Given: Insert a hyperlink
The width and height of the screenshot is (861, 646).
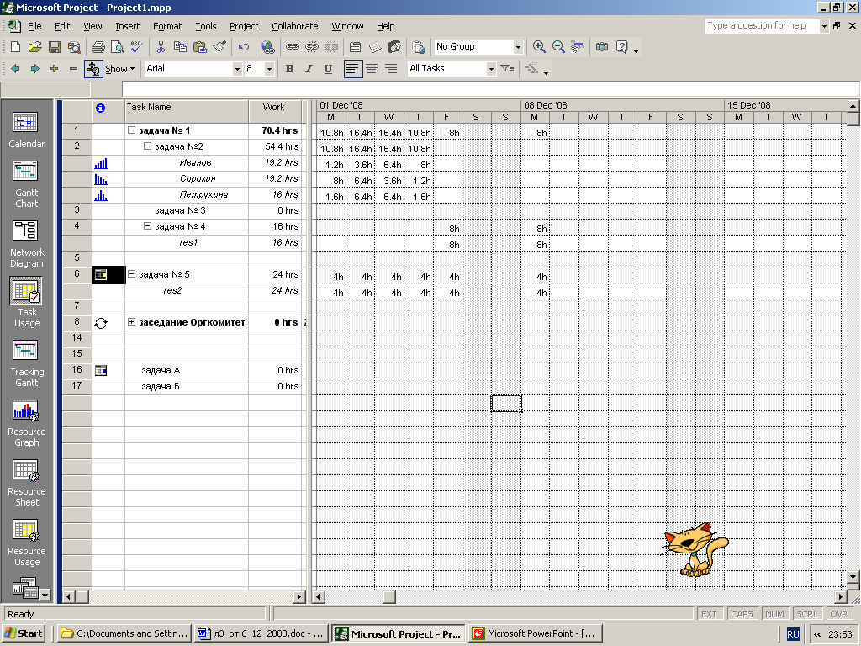Looking at the screenshot, I should [268, 47].
